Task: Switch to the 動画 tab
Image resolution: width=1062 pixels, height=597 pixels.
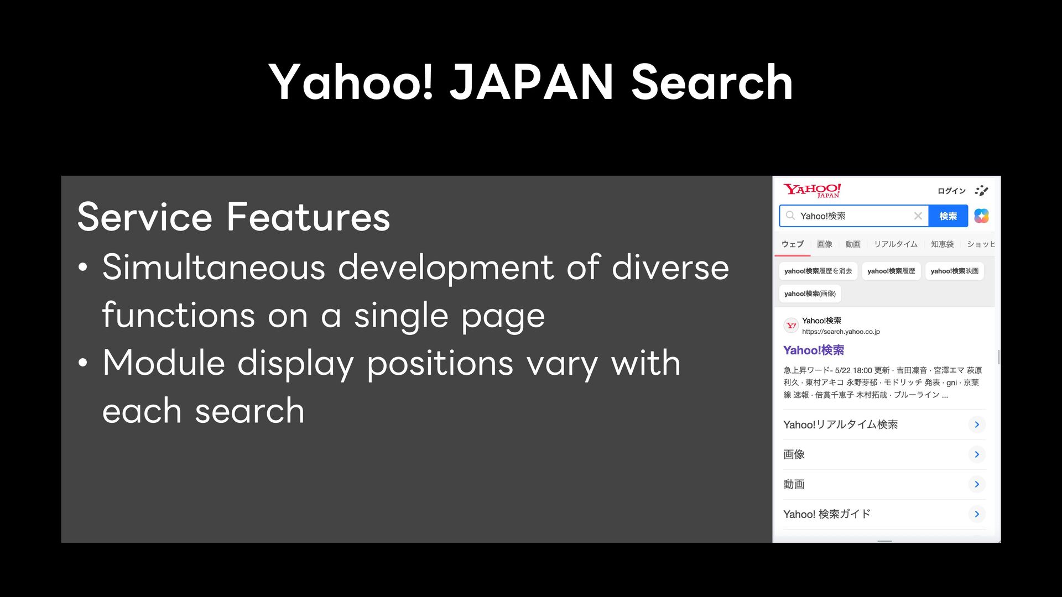Action: (x=853, y=244)
